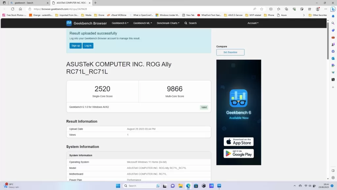This screenshot has height=190, width=337.
Task: Open Bing chat sidebar button
Action: 333,9
